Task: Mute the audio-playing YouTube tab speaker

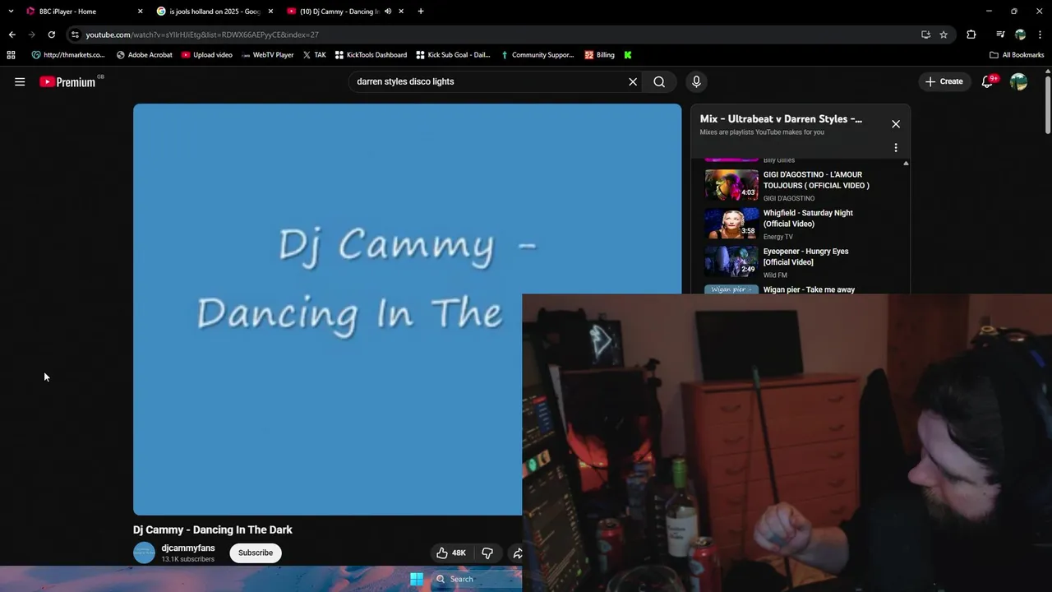Action: tap(388, 12)
